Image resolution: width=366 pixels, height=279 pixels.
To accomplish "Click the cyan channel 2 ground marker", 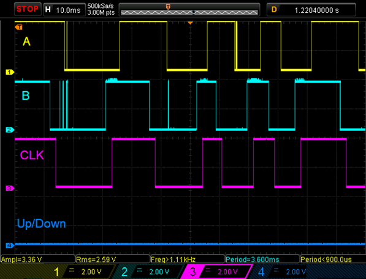I will click(x=10, y=130).
